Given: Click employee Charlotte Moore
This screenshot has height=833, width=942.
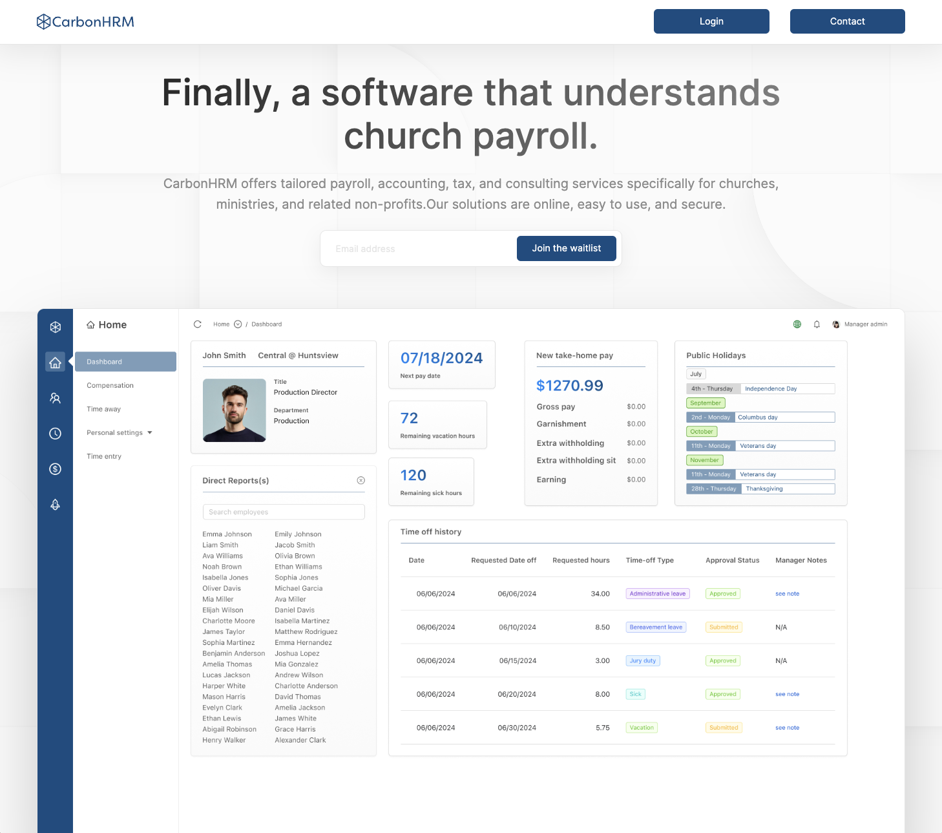Looking at the screenshot, I should [229, 621].
